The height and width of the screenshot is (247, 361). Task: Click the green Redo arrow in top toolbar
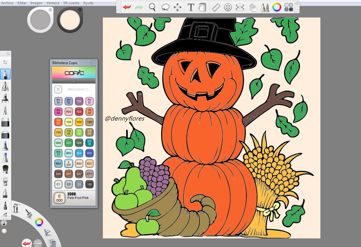click(139, 7)
